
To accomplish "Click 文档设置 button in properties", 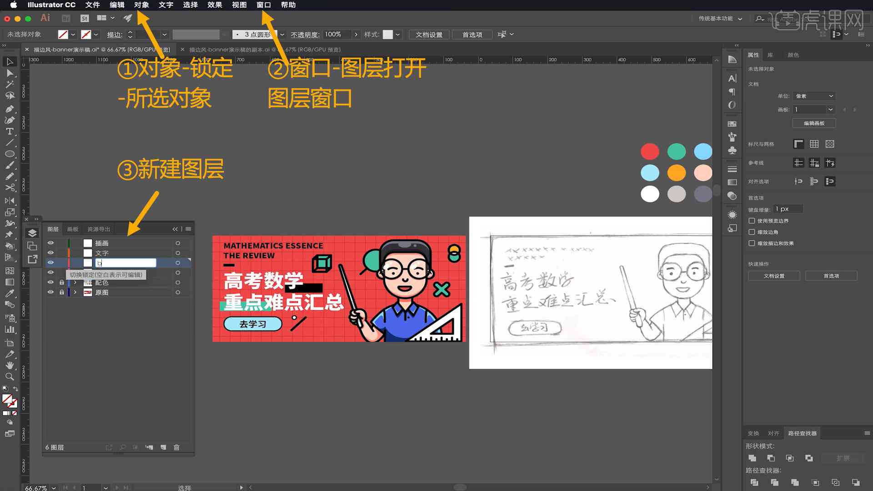I will tap(773, 275).
